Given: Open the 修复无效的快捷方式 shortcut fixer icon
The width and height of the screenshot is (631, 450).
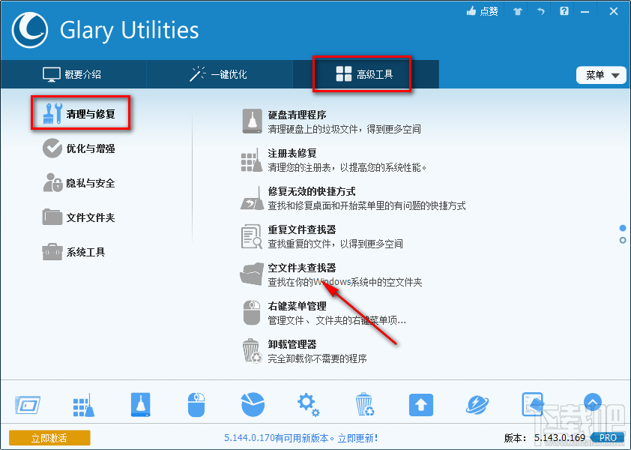Looking at the screenshot, I should (251, 196).
